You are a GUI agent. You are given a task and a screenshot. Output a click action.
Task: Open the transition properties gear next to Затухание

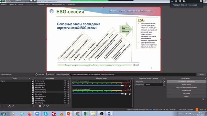pos(164,82)
